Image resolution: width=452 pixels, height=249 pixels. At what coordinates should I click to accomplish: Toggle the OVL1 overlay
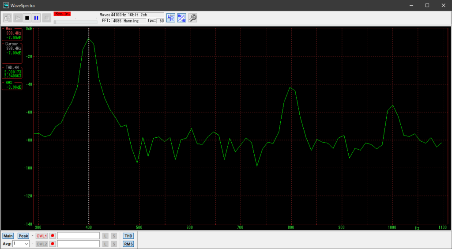pos(41,236)
